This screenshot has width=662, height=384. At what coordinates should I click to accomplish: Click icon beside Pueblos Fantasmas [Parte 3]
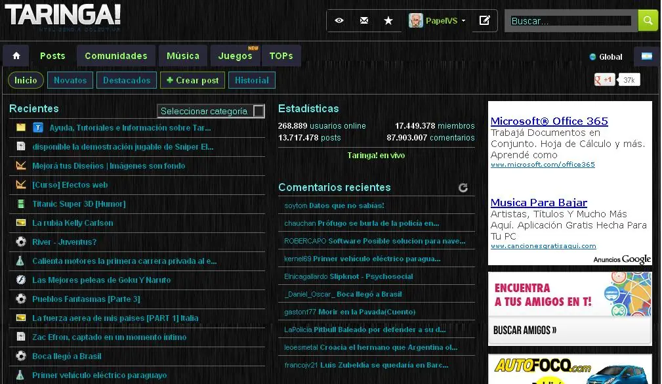(x=21, y=299)
